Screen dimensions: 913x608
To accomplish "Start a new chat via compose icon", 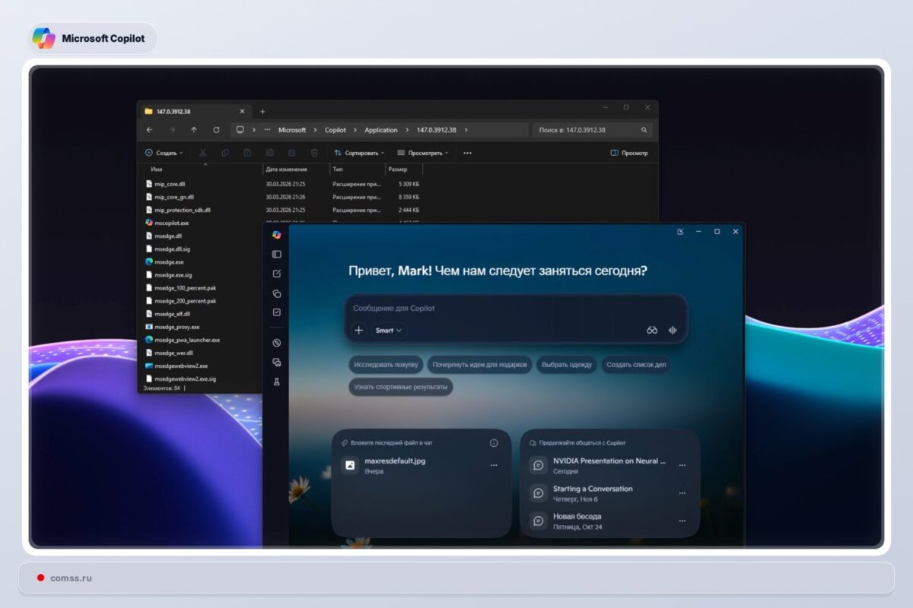I will tap(276, 274).
